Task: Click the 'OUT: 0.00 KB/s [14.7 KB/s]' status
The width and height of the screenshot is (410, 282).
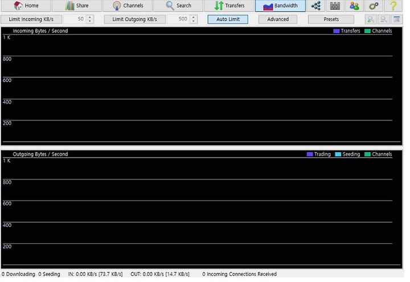Action: tap(160, 274)
